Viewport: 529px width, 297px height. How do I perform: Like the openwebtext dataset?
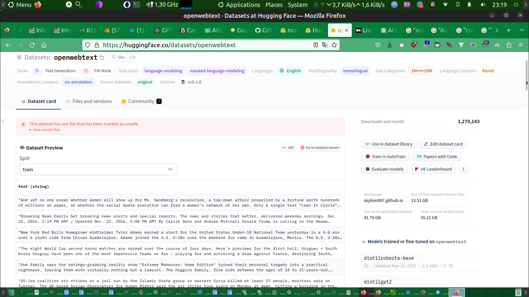118,57
